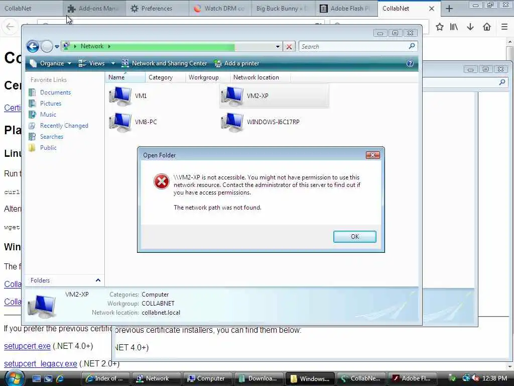Switch to Index of taskbar button
This screenshot has width=514, height=386.
(105, 378)
